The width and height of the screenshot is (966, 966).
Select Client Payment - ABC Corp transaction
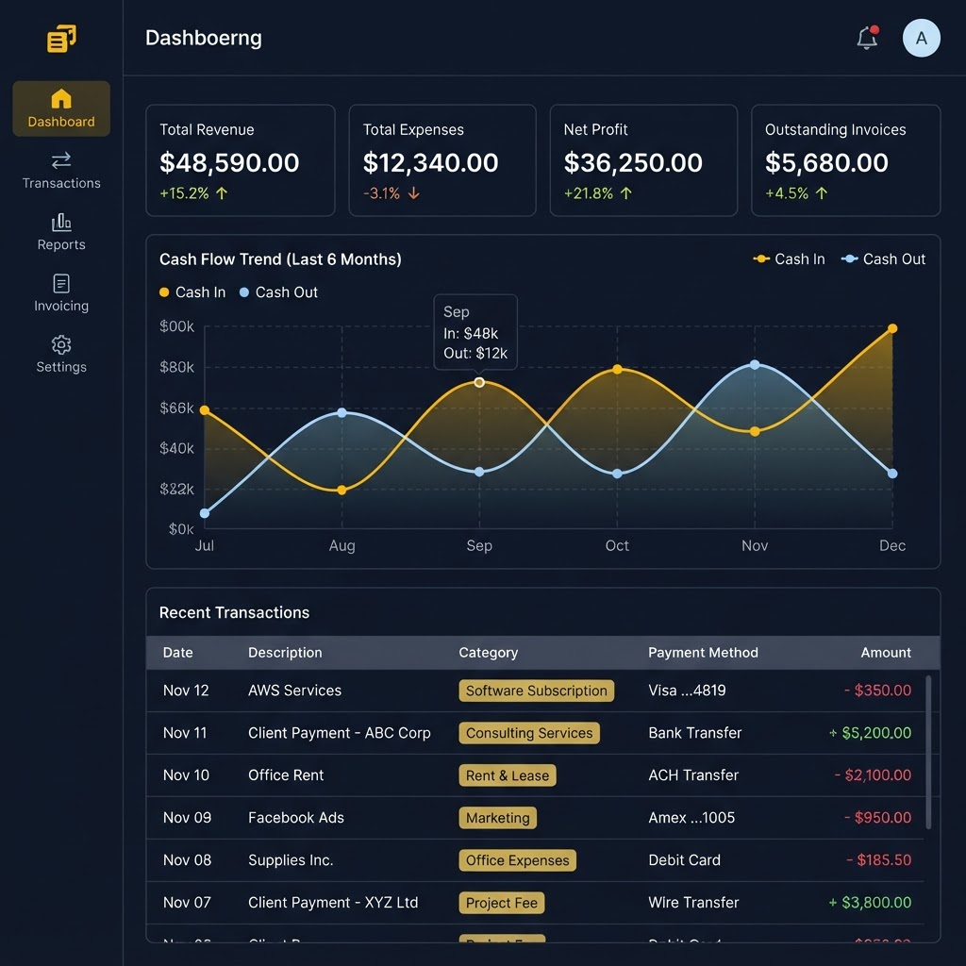[536, 733]
